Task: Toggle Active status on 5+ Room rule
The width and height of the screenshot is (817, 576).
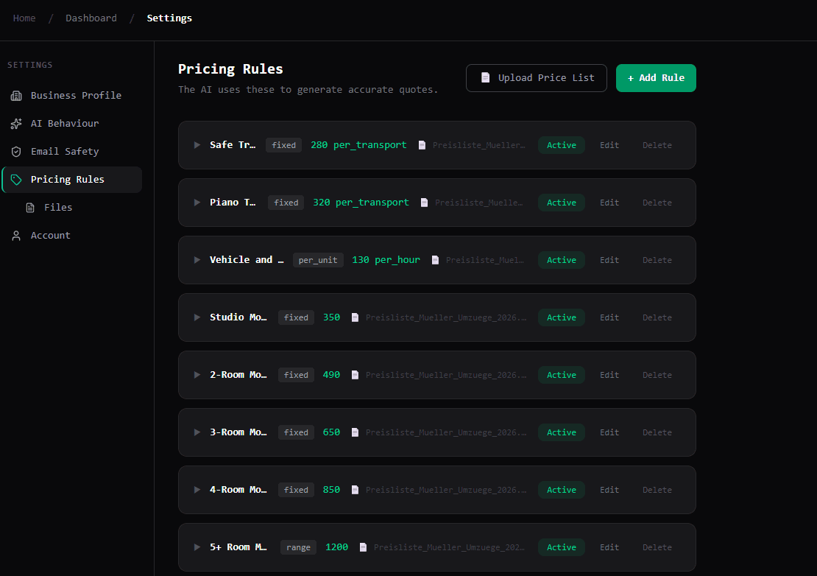Action: click(x=561, y=547)
